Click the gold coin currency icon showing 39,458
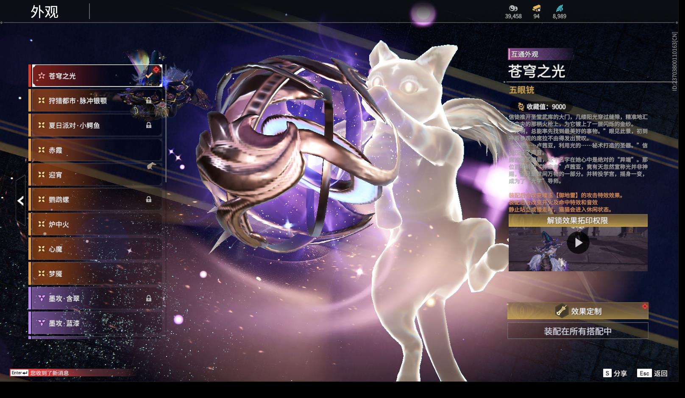Viewport: 685px width, 398px height. point(513,8)
